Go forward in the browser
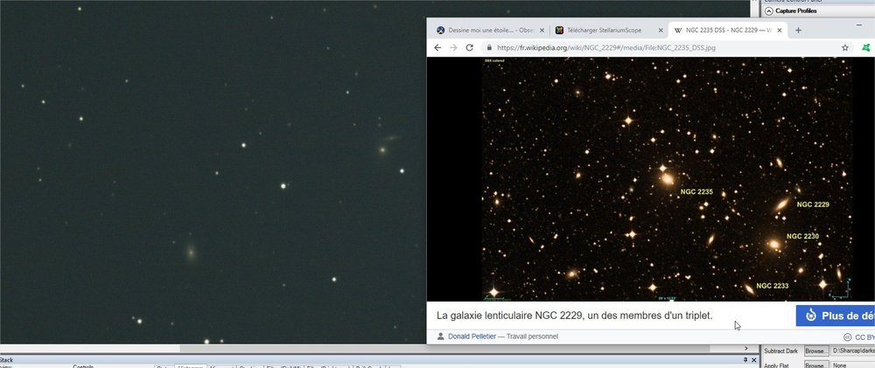This screenshot has width=875, height=368. click(x=453, y=48)
